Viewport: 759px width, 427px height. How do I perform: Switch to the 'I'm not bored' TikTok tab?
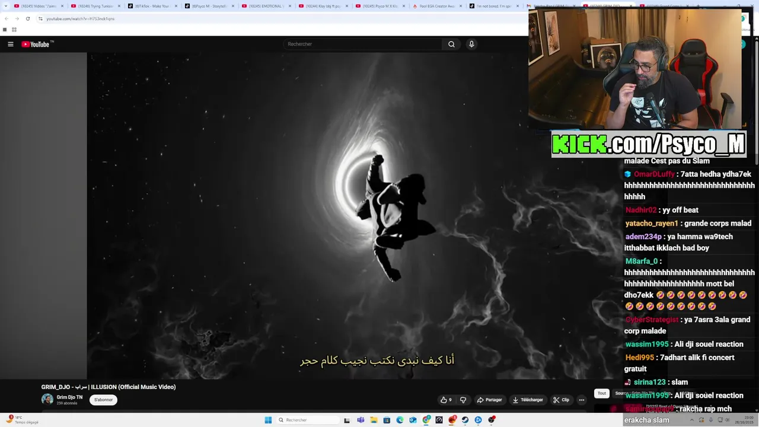(x=493, y=6)
